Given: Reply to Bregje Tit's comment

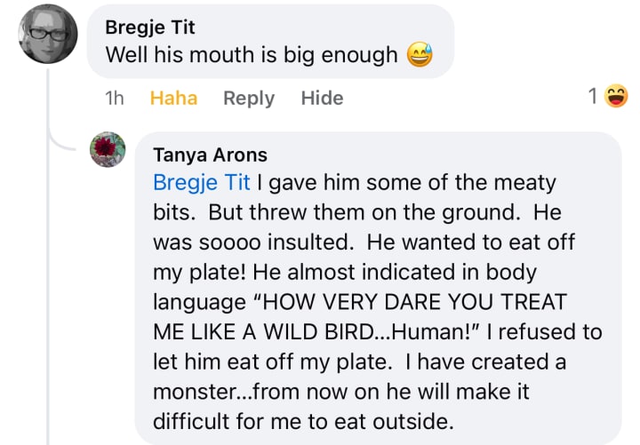Looking at the screenshot, I should (x=249, y=98).
